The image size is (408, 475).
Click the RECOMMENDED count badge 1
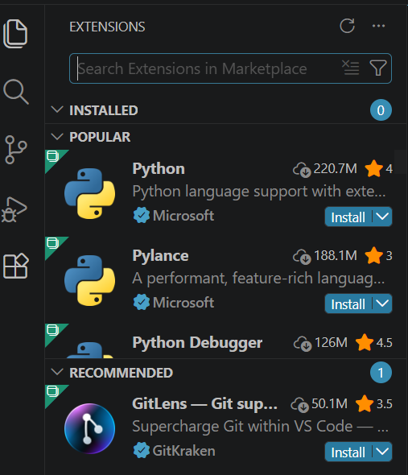[x=381, y=372]
